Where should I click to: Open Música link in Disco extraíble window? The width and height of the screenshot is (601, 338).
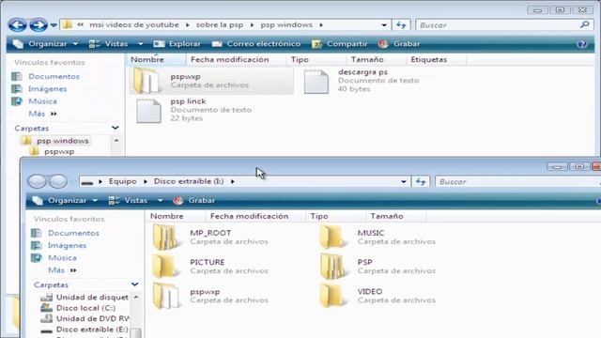click(62, 258)
